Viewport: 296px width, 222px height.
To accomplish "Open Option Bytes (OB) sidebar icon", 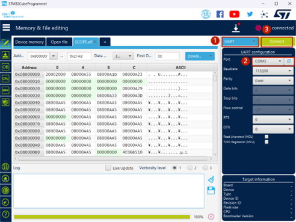I will tap(5, 67).
